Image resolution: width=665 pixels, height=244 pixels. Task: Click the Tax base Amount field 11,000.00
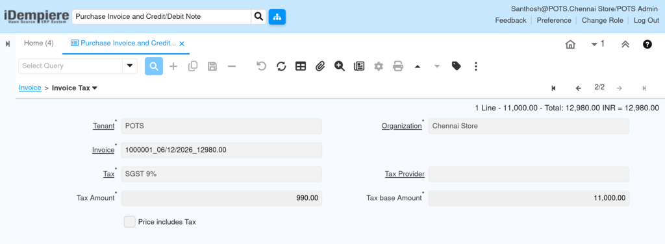pos(529,199)
